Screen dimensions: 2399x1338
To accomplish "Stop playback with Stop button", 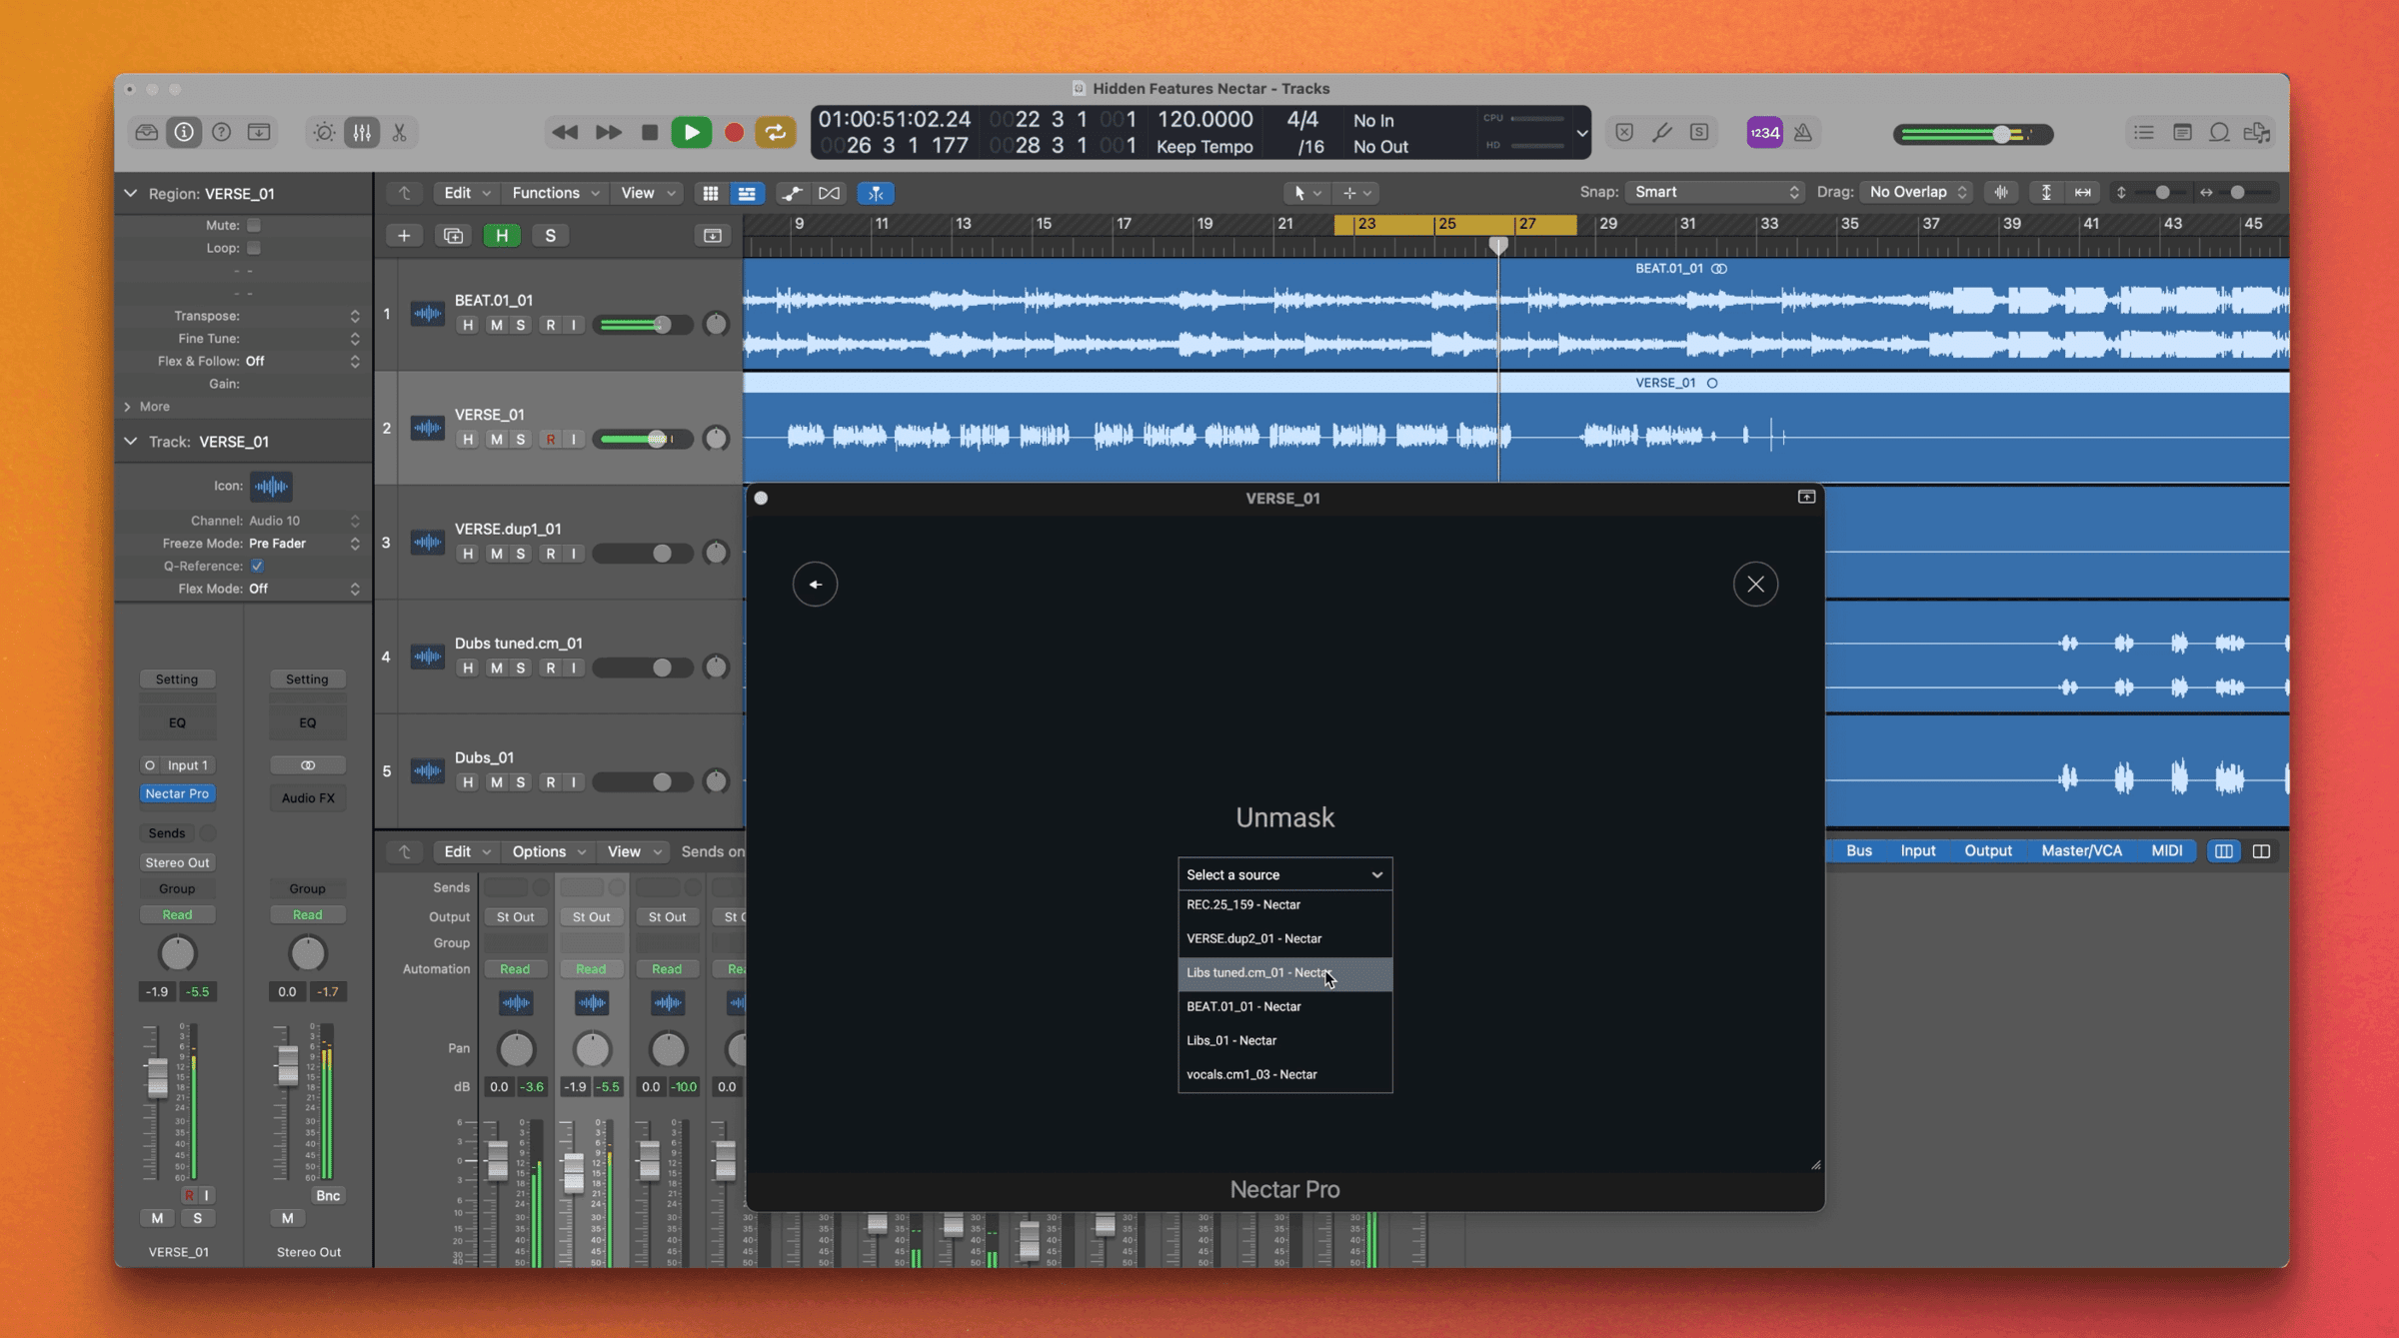I will [x=649, y=132].
